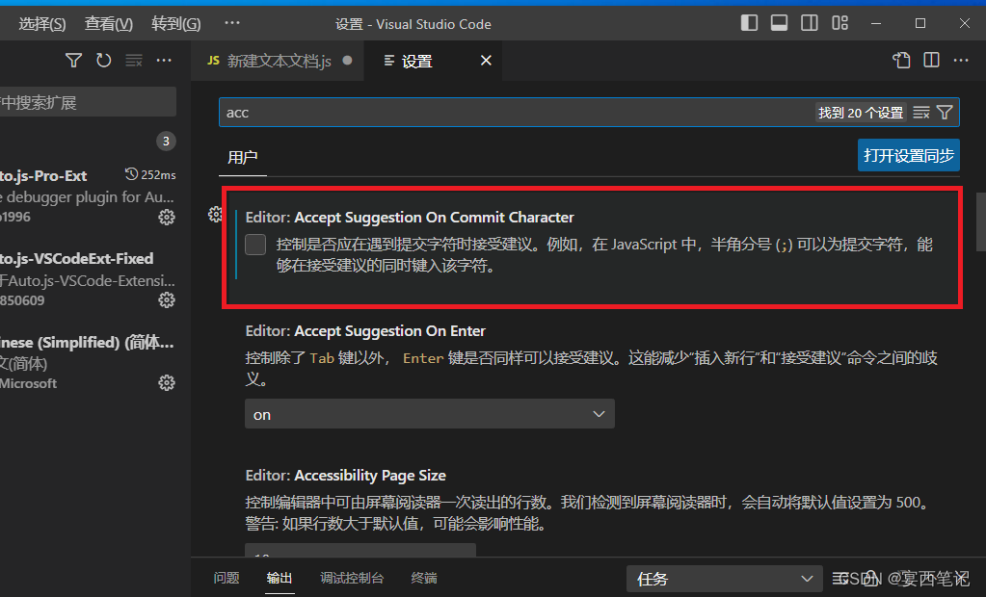Click the 打开设置同步 button
This screenshot has height=597, width=986.
click(909, 155)
